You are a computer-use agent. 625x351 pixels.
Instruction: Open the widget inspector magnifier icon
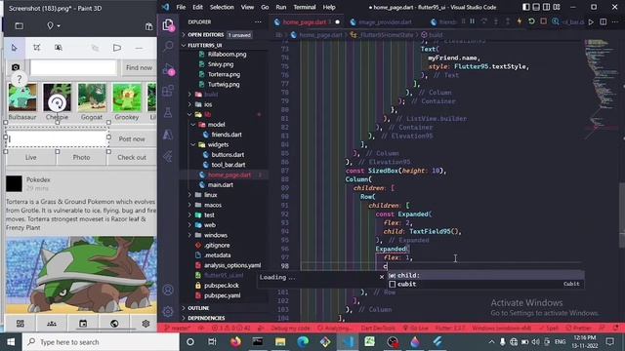[x=556, y=21]
